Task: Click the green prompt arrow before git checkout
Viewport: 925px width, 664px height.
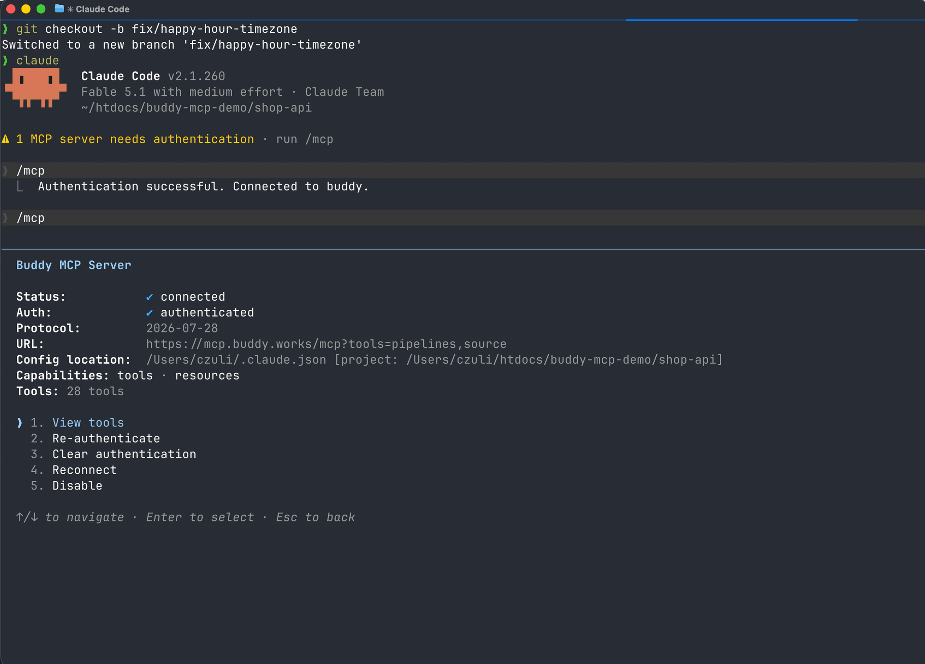Action: tap(5, 29)
